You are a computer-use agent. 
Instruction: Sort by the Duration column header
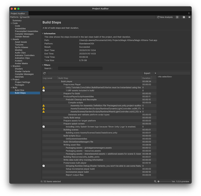[146, 78]
